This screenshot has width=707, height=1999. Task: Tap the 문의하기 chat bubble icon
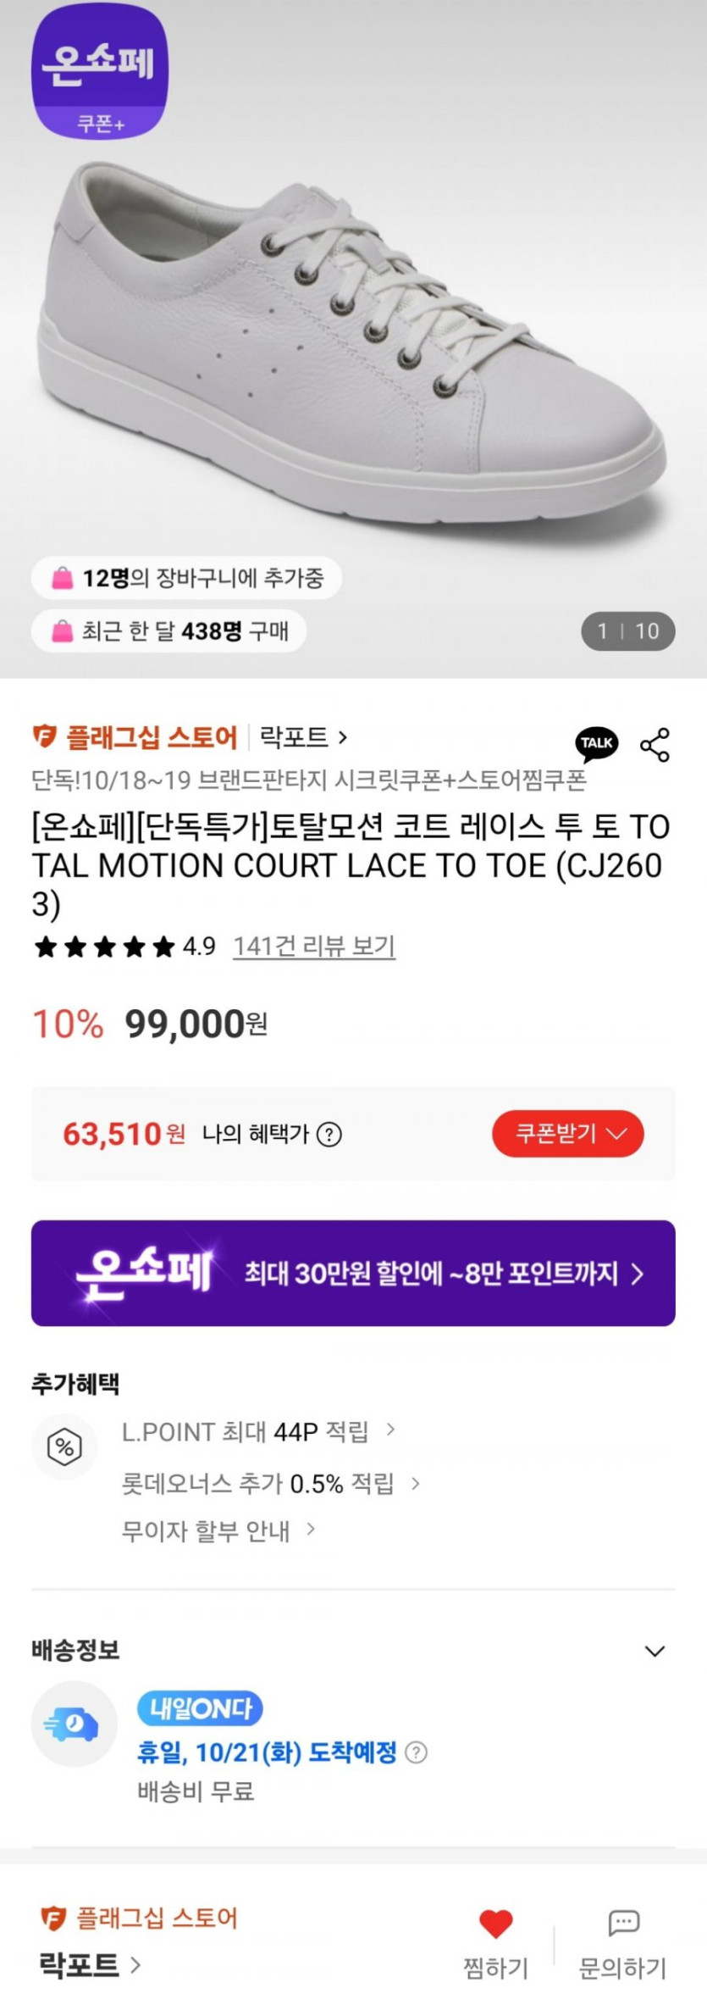[x=623, y=1923]
